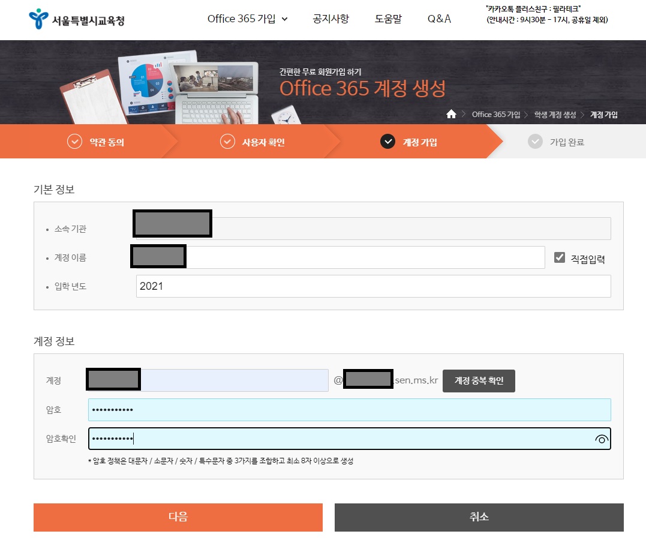
Task: Click the 입학 년도 field showing 2021
Action: click(x=373, y=286)
